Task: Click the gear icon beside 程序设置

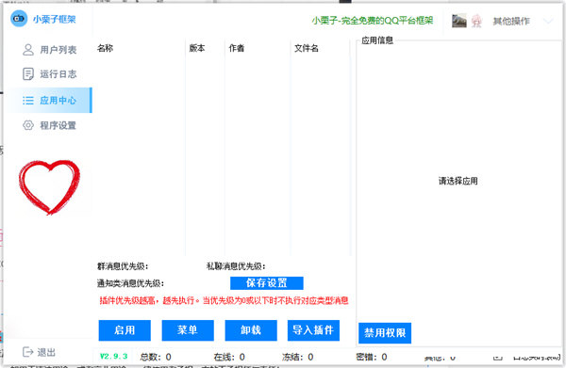Action: tap(28, 125)
